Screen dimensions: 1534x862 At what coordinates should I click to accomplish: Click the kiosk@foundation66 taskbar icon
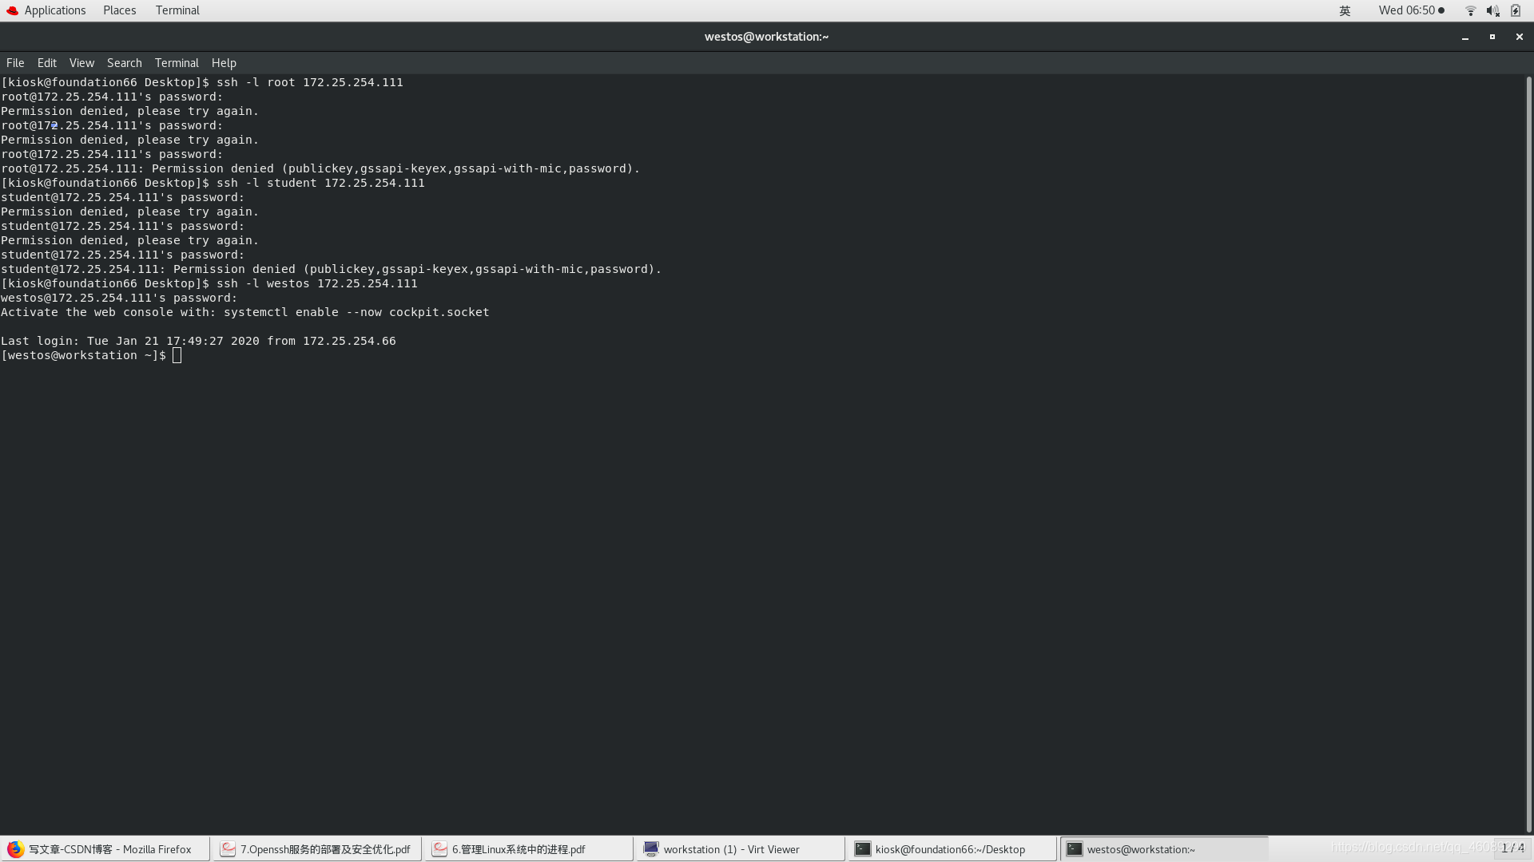coord(950,849)
